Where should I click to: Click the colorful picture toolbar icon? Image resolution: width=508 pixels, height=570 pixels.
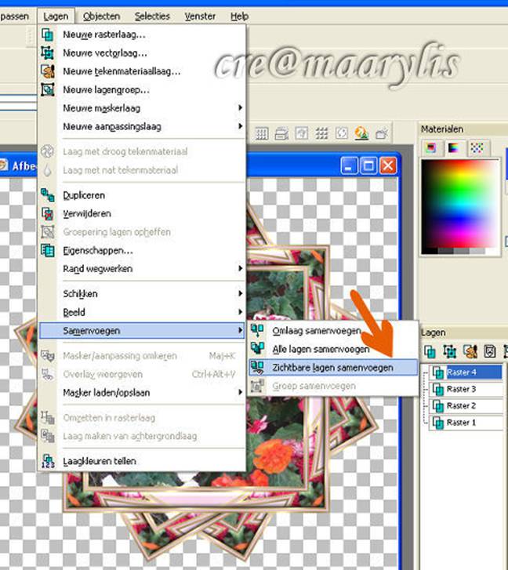click(x=361, y=133)
